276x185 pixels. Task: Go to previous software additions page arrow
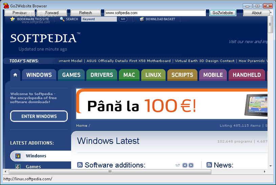pos(185,165)
